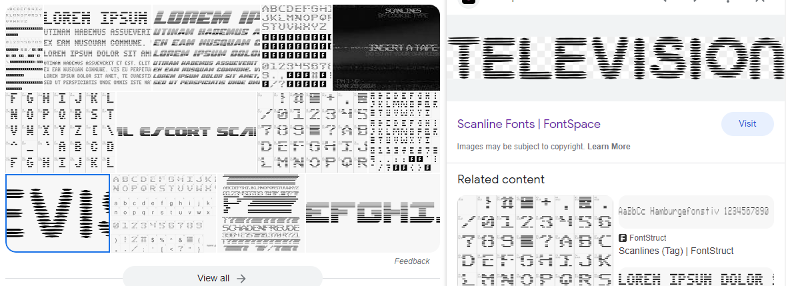The height and width of the screenshot is (286, 786).
Task: Open the italic LOREM IPSUM thumbnail
Action: tap(207, 47)
